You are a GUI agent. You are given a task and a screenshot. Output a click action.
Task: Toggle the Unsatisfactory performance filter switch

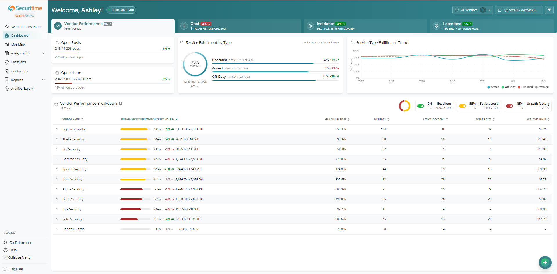tap(509, 106)
